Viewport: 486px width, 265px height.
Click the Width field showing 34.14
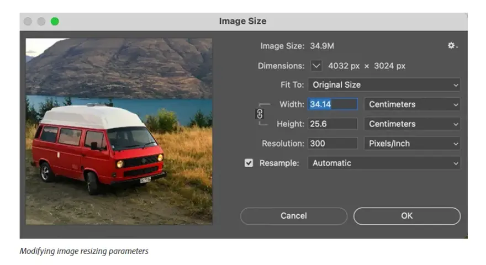(x=332, y=104)
